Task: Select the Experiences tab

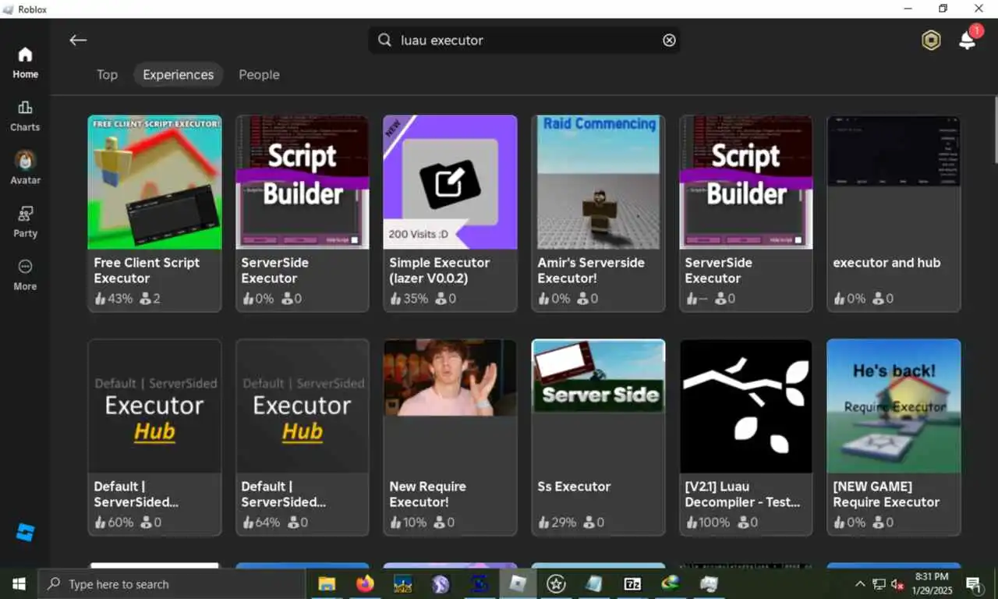Action: (178, 75)
